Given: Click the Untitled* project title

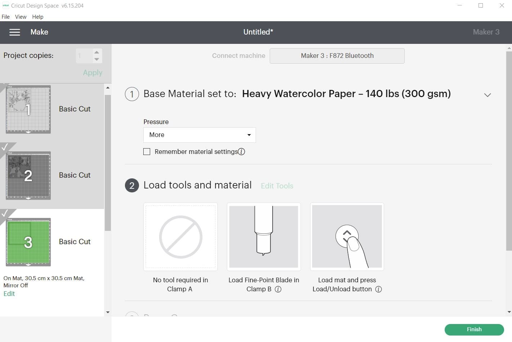Looking at the screenshot, I should pyautogui.click(x=258, y=32).
